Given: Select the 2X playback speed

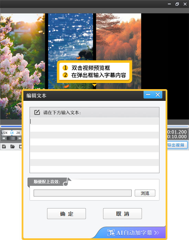Looking at the screenshot, I should coord(18,133).
